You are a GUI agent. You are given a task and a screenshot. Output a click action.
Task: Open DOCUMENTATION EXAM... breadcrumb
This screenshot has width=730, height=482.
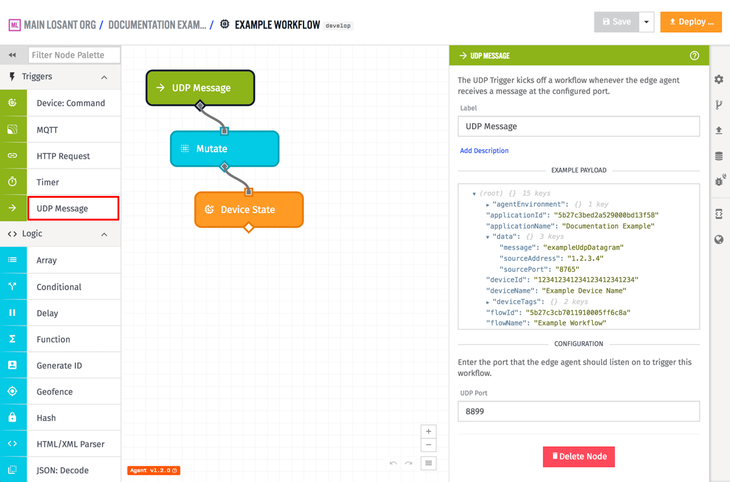157,25
